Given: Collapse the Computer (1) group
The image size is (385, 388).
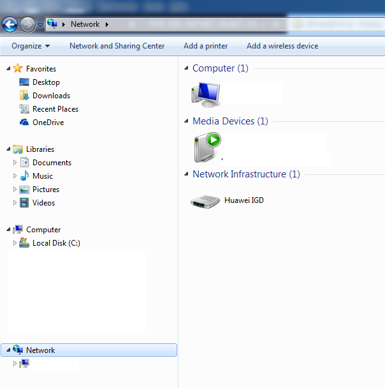Looking at the screenshot, I should click(187, 68).
